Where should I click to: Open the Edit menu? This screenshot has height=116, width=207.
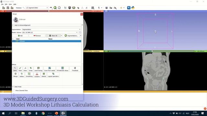[x=6, y=4]
